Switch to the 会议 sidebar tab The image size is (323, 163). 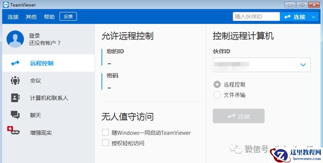36,81
